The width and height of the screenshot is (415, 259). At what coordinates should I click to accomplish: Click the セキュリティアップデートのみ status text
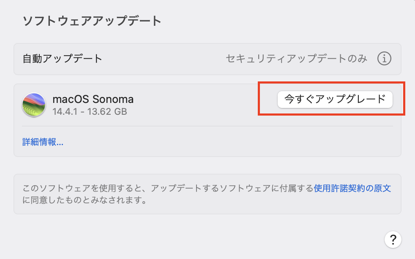click(297, 59)
